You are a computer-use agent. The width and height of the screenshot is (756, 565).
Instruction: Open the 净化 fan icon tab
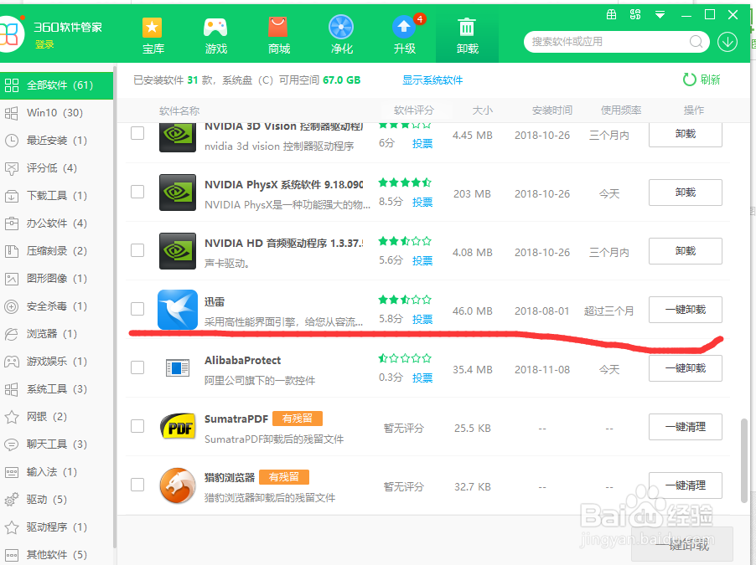tap(341, 34)
